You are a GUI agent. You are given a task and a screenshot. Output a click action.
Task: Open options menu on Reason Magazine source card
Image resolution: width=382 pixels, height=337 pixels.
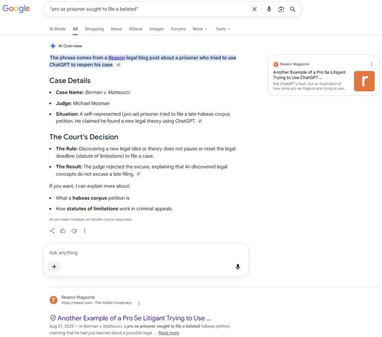[372, 64]
